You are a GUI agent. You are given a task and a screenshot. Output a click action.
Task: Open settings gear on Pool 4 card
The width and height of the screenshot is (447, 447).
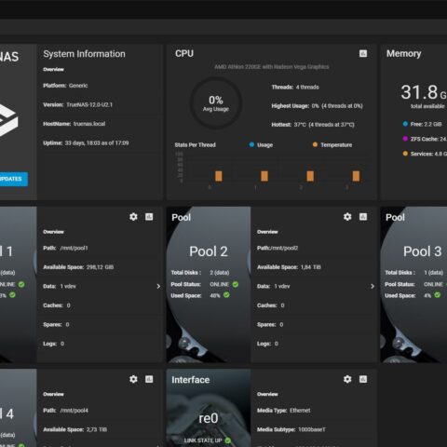(133, 379)
